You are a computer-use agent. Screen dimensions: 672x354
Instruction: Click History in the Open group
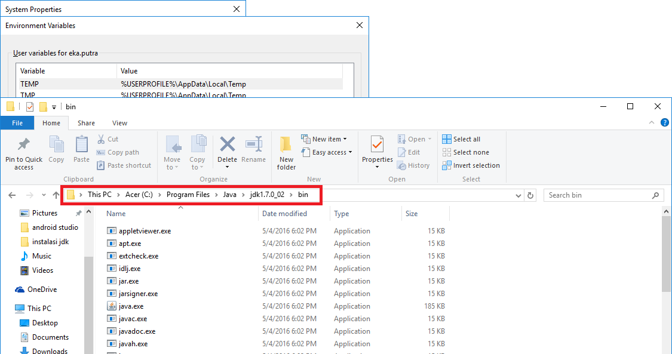pos(413,165)
